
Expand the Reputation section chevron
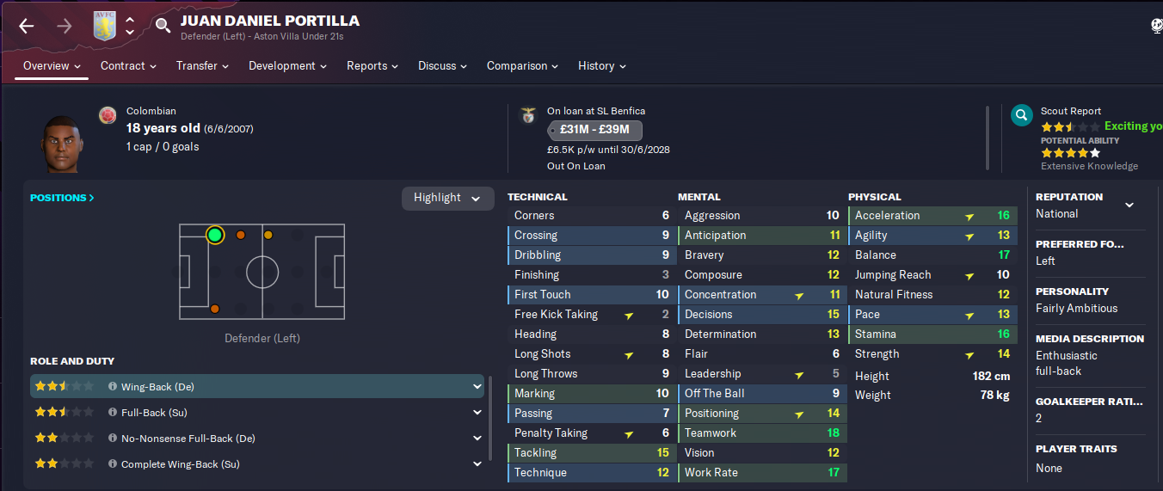point(1129,206)
